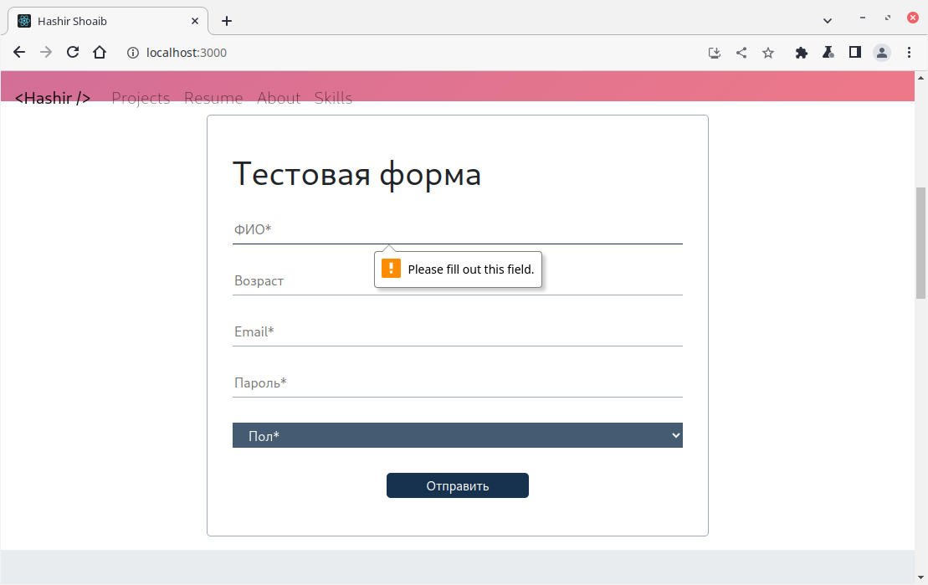The image size is (928, 585).
Task: Submit the form with Отправить button
Action: tap(458, 485)
